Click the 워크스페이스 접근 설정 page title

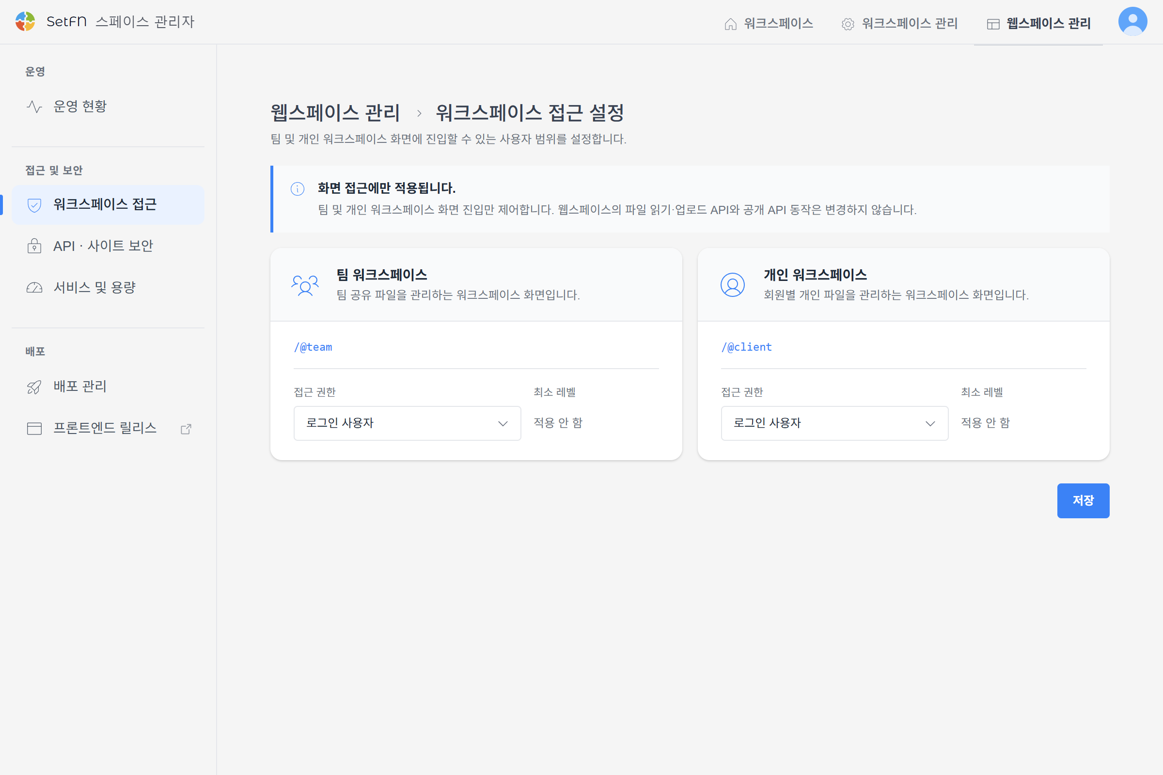(x=530, y=113)
